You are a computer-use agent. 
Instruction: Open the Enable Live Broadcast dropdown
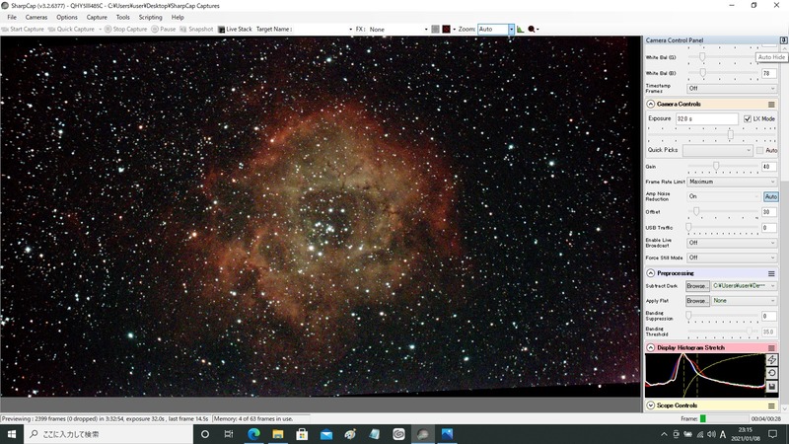coord(732,243)
